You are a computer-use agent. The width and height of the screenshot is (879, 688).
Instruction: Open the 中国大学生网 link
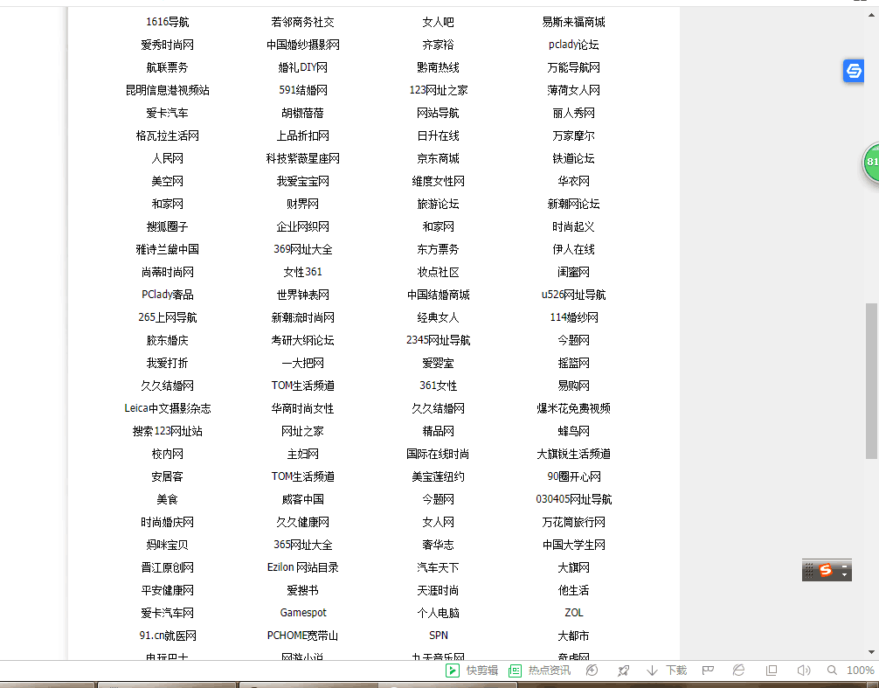coord(573,545)
